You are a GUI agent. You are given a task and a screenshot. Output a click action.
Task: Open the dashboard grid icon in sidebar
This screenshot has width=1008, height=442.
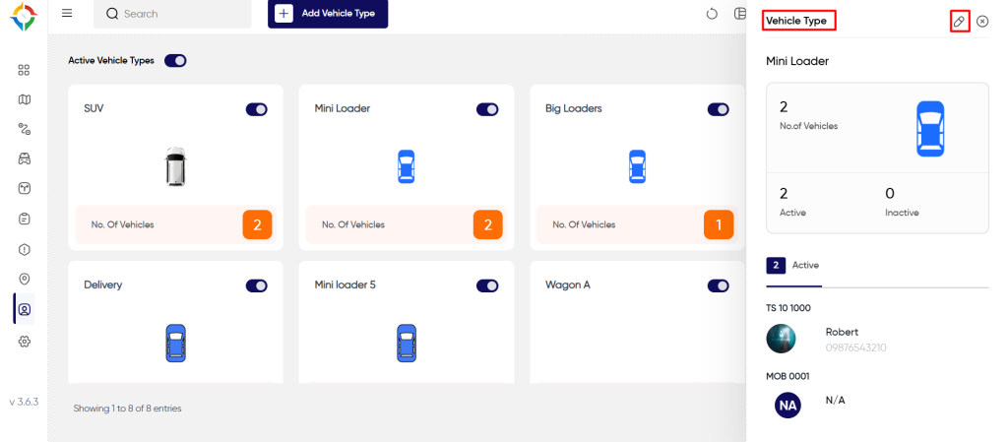(24, 70)
